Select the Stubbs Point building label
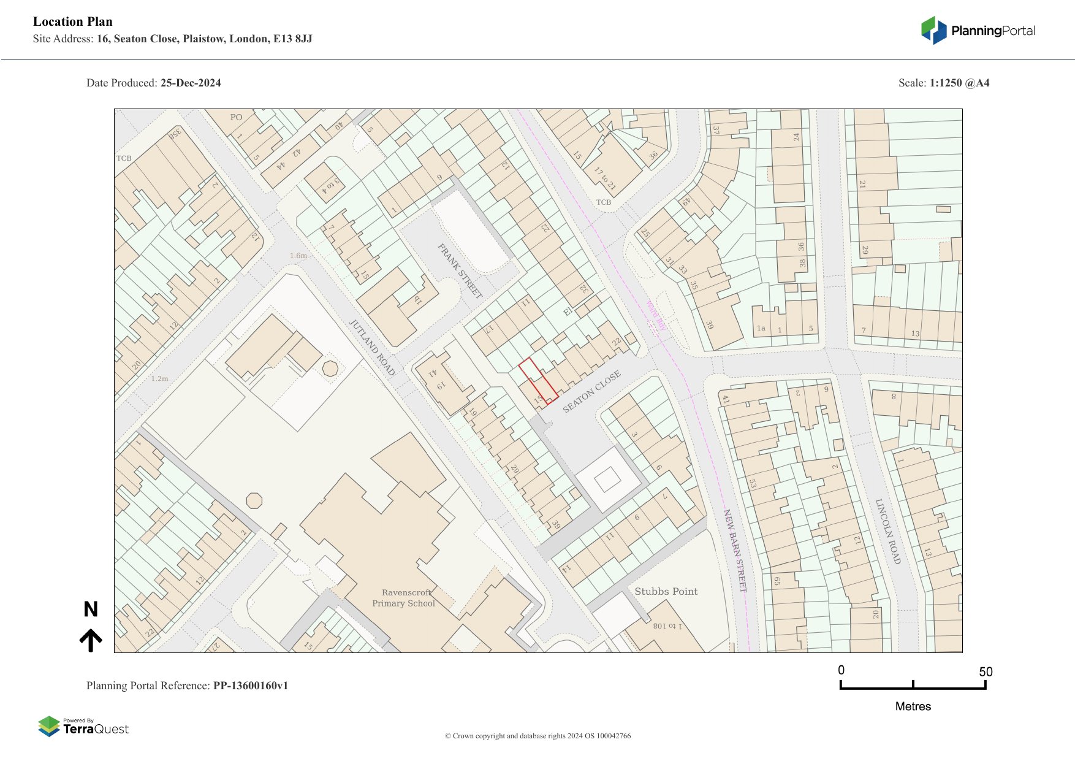Screen dimensions: 1075x761 [666, 591]
